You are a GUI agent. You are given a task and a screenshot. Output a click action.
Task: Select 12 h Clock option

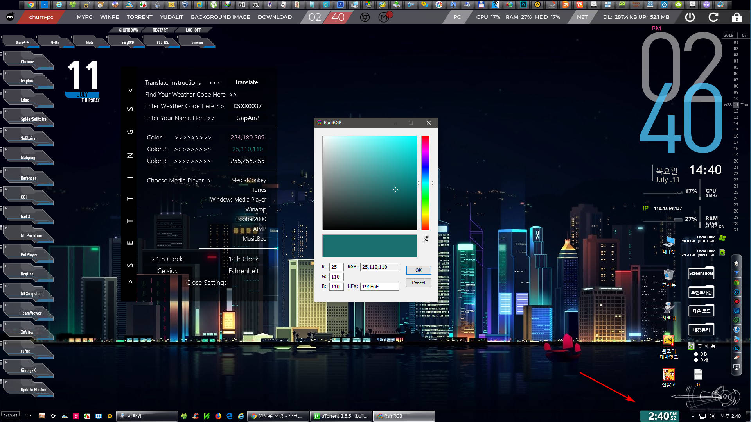point(243,259)
